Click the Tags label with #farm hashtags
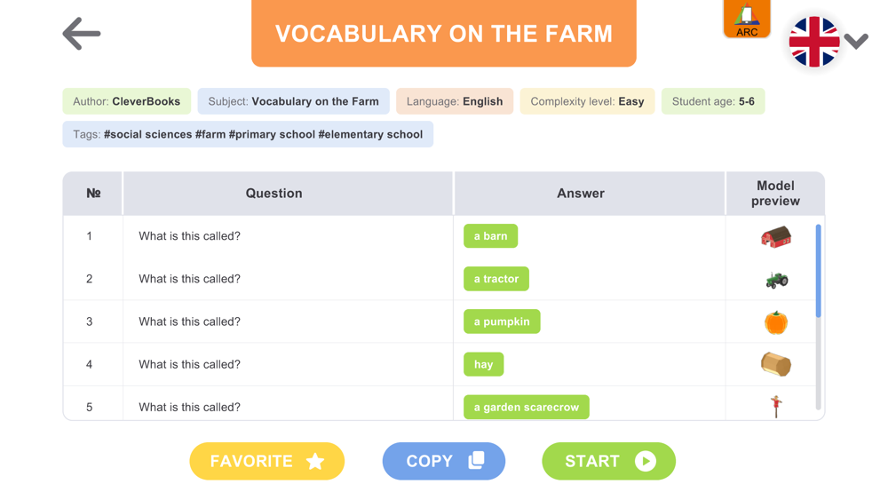Screen dimensions: 888x500 click(x=248, y=134)
